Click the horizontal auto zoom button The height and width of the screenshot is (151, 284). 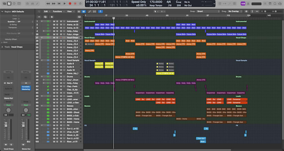257,11
